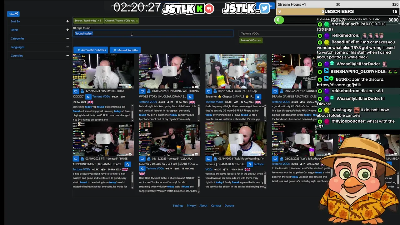Click monitor icon on 03/18/2025 clip
Screen dimensions: 400x225
coord(142,159)
